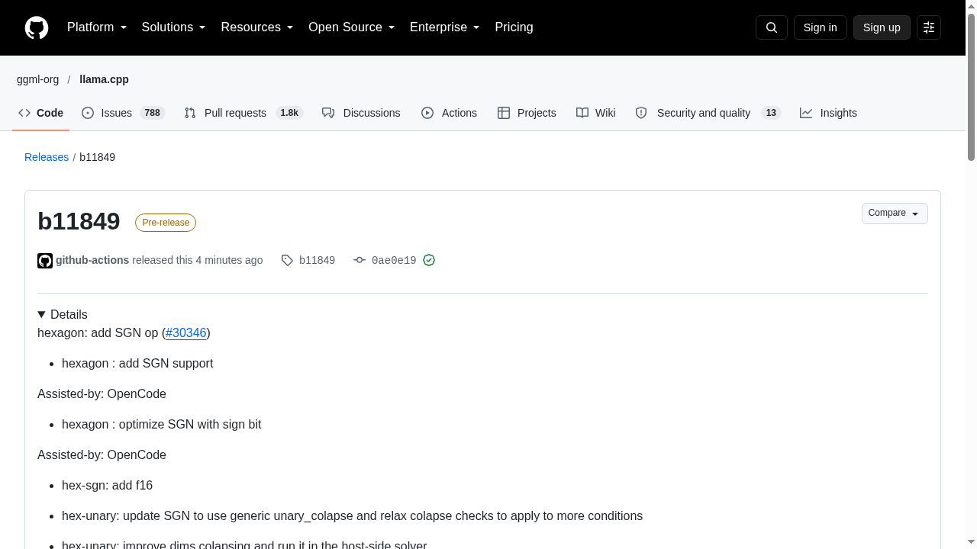This screenshot has width=977, height=549.
Task: Click the Sign in button
Action: 821,27
